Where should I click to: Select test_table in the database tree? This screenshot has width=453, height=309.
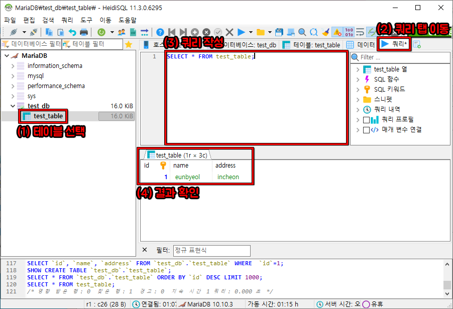point(48,116)
